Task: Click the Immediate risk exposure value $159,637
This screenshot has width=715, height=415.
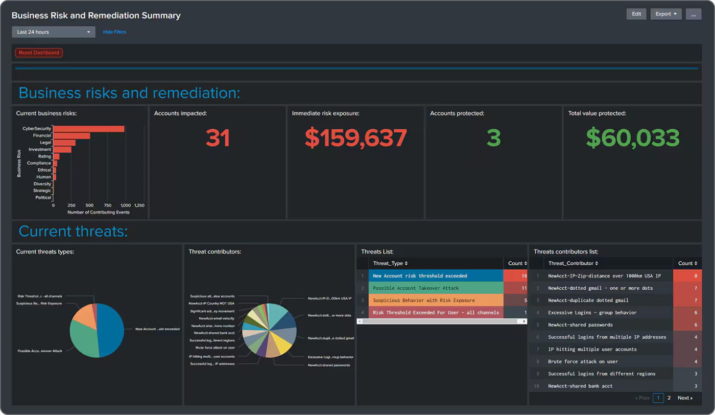Action: 356,138
